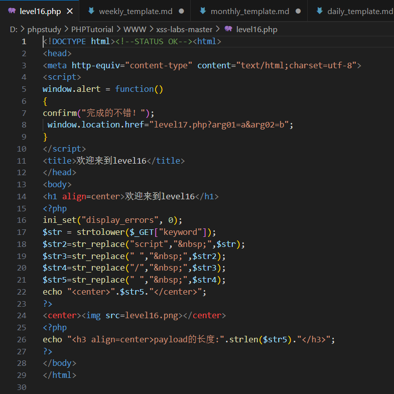Click the window.alert text on line 5
The image size is (394, 394).
(72, 89)
